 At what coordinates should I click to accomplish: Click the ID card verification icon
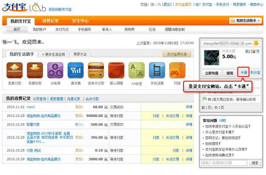pyautogui.click(x=247, y=51)
